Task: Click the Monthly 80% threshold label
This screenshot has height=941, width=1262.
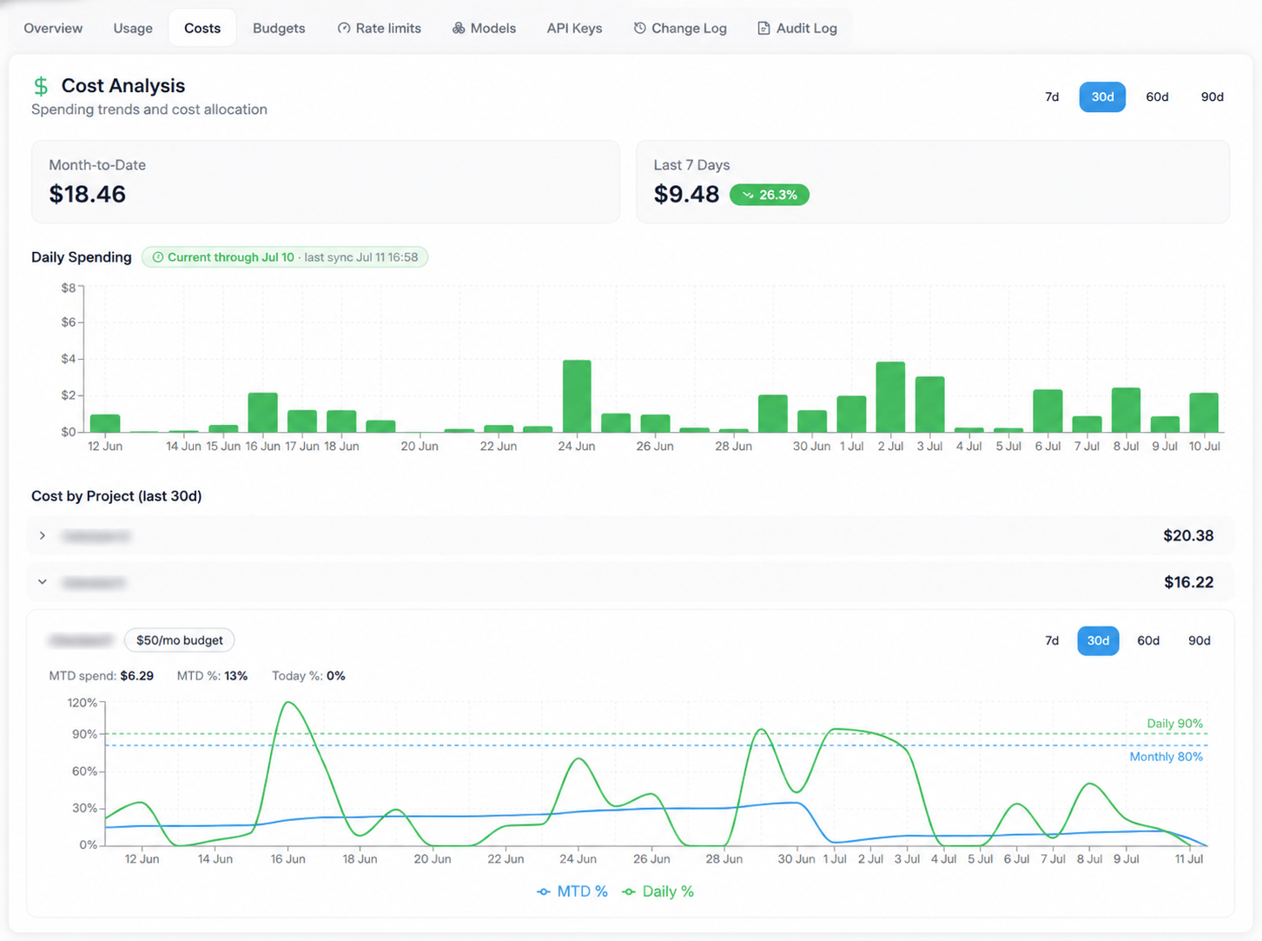Action: pos(1166,757)
